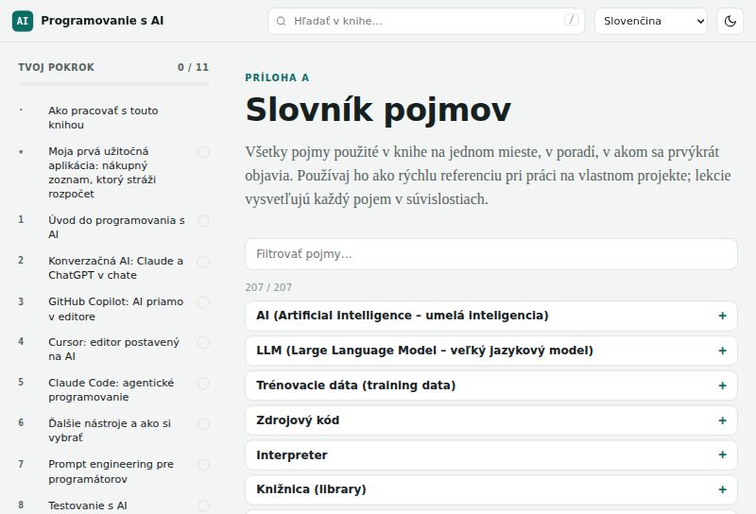This screenshot has width=756, height=514.
Task: Click the plus icon on LLM row
Action: pyautogui.click(x=722, y=351)
